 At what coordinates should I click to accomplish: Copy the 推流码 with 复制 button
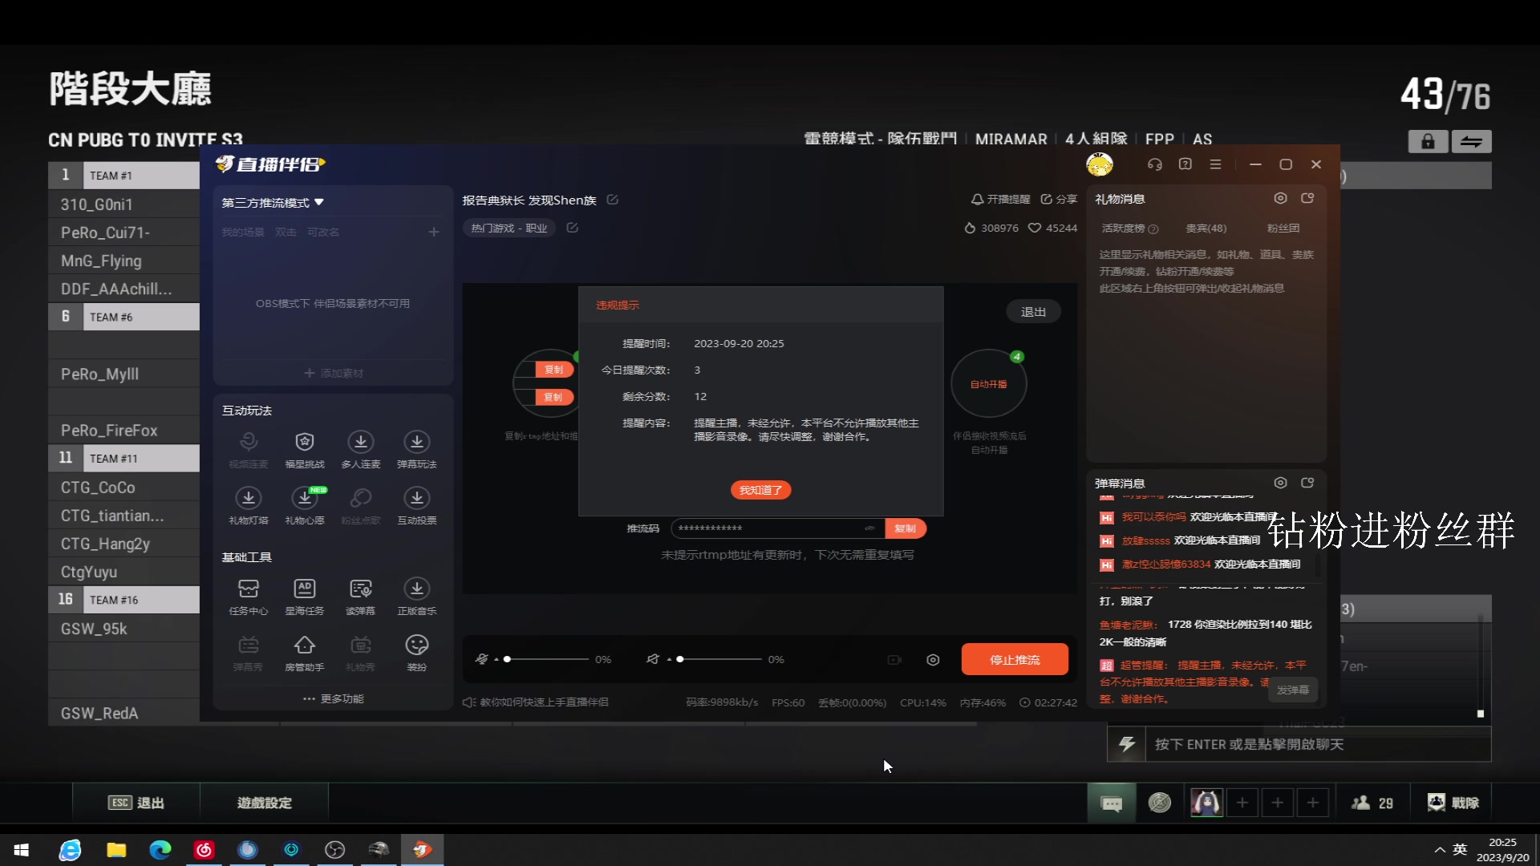pyautogui.click(x=906, y=528)
